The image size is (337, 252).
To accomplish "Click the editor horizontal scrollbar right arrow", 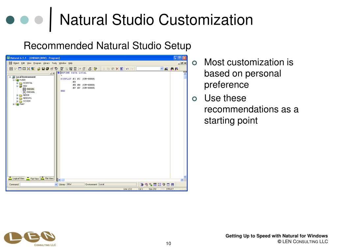I will [x=182, y=180].
